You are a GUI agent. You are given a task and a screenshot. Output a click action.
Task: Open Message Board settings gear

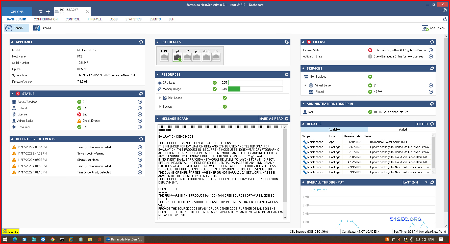click(x=287, y=119)
